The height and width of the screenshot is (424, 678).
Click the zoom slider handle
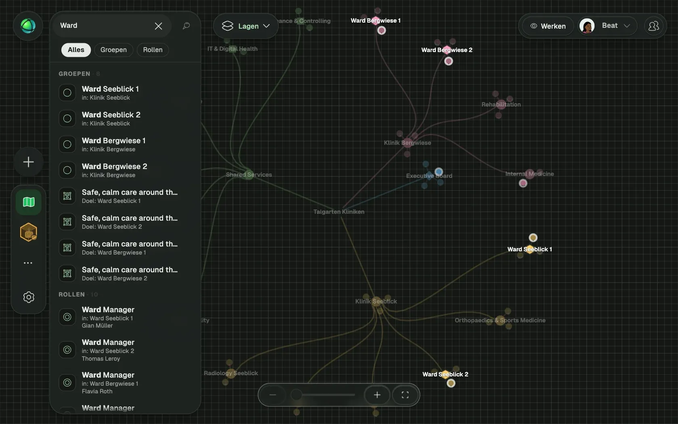pyautogui.click(x=296, y=395)
